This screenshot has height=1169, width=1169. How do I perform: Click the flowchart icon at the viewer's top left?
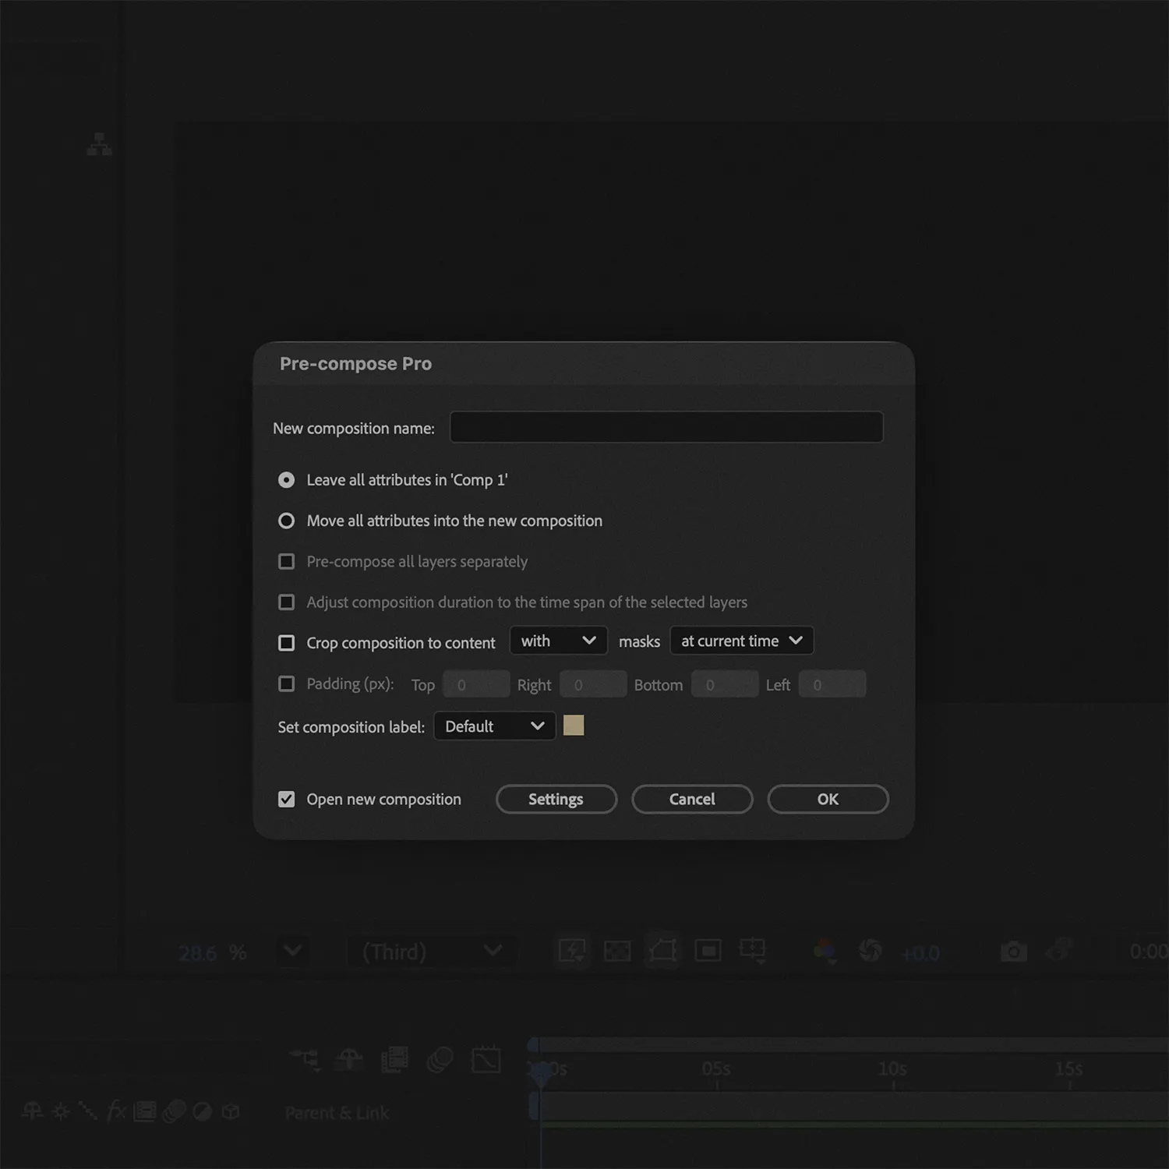click(99, 144)
